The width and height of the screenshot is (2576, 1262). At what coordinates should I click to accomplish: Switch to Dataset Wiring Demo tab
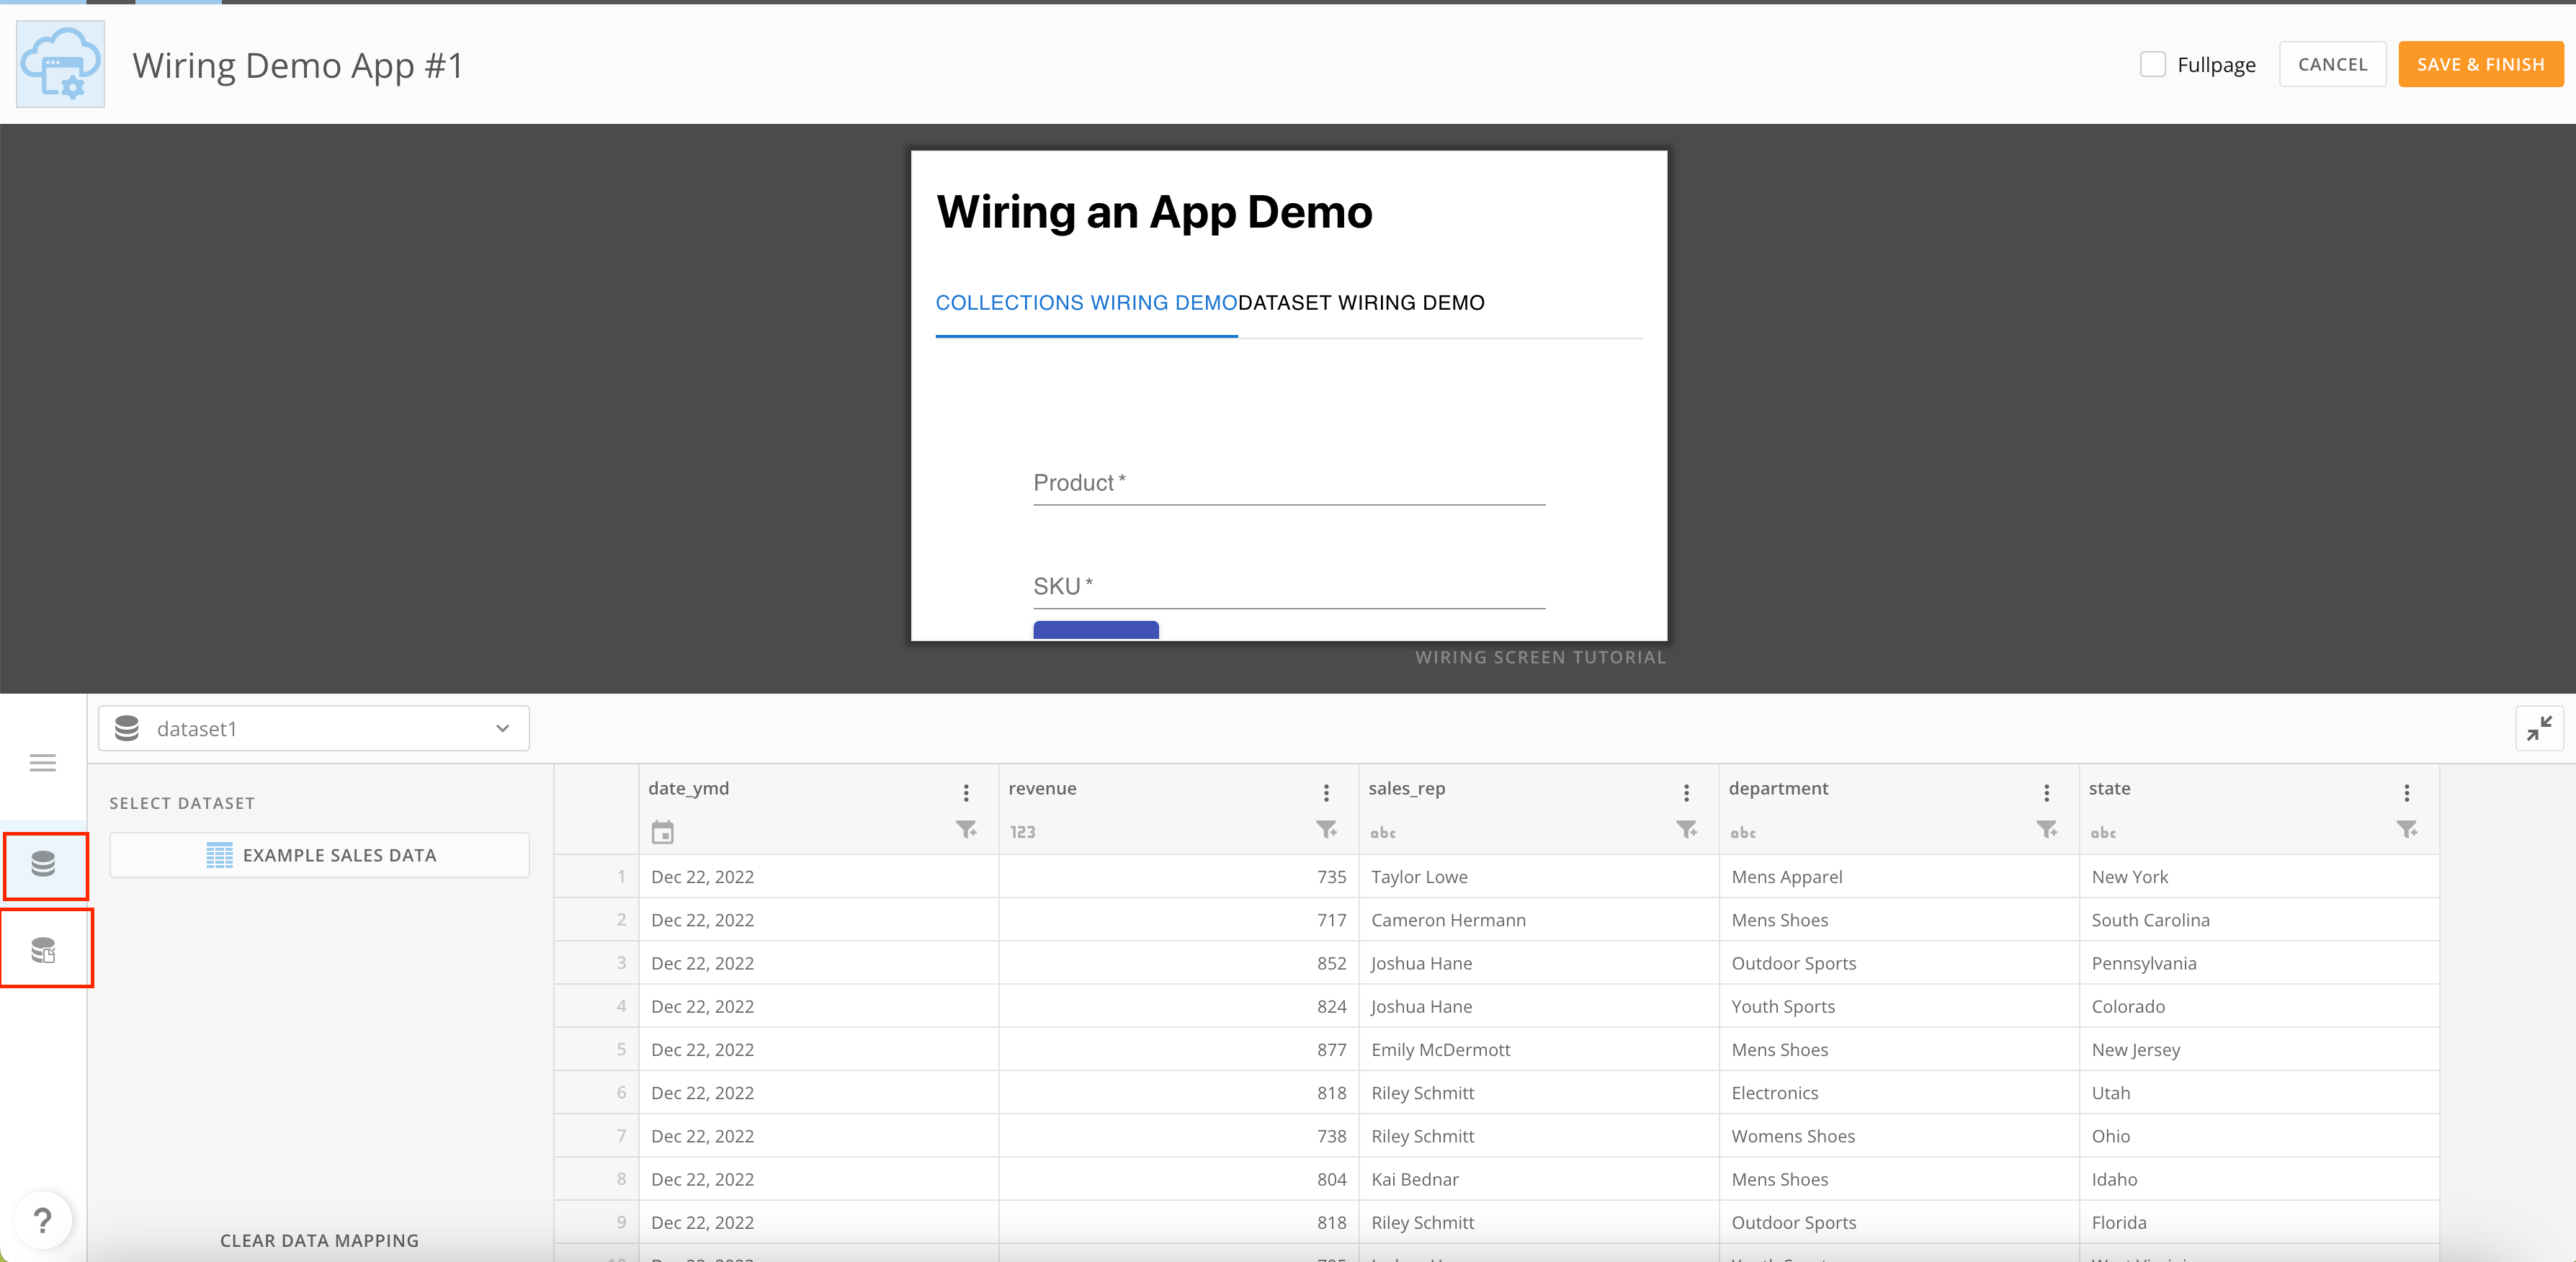1361,303
